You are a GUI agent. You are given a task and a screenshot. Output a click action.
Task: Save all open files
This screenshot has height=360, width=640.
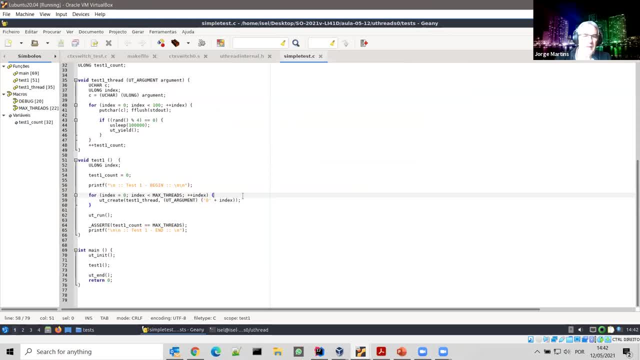pos(75,43)
